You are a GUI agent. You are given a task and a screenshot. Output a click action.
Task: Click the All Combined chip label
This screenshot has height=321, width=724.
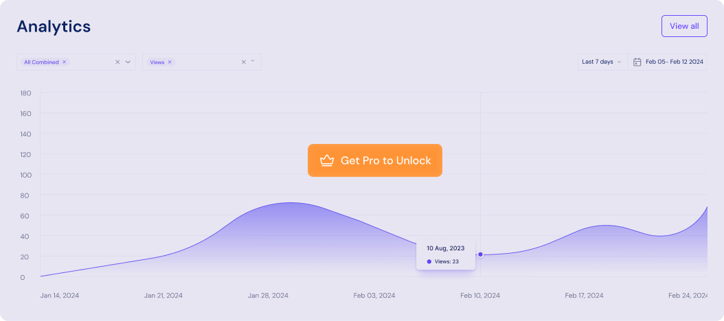[x=41, y=62]
